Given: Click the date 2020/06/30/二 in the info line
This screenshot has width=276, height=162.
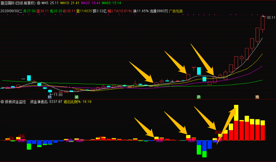Looking at the screenshot, I should point(11,11).
